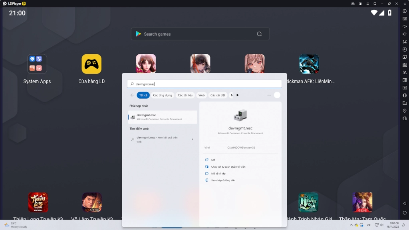Click the rotate screen sidebar icon
The height and width of the screenshot is (230, 409).
click(x=405, y=118)
